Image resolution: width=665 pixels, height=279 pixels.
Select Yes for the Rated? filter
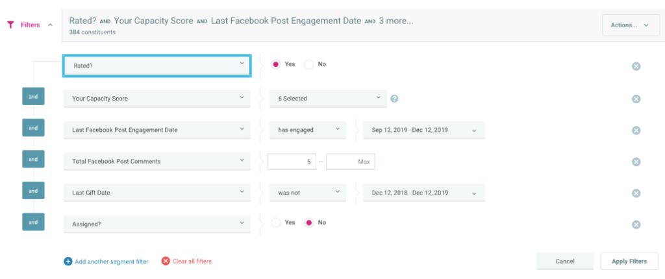pos(276,64)
